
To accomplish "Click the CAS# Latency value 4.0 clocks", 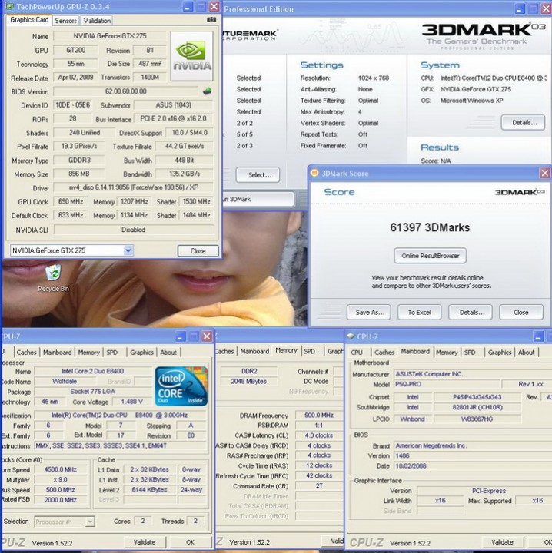I will click(x=319, y=435).
